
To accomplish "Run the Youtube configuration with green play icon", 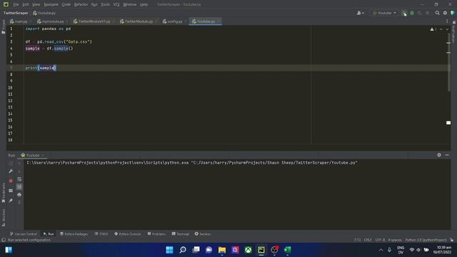I will tap(403, 13).
